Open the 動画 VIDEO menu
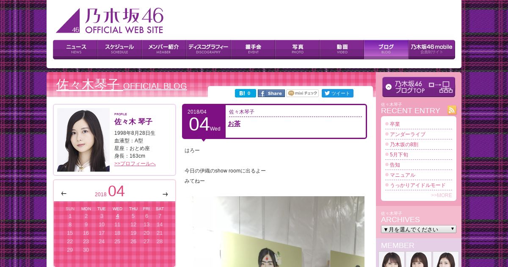 click(342, 50)
